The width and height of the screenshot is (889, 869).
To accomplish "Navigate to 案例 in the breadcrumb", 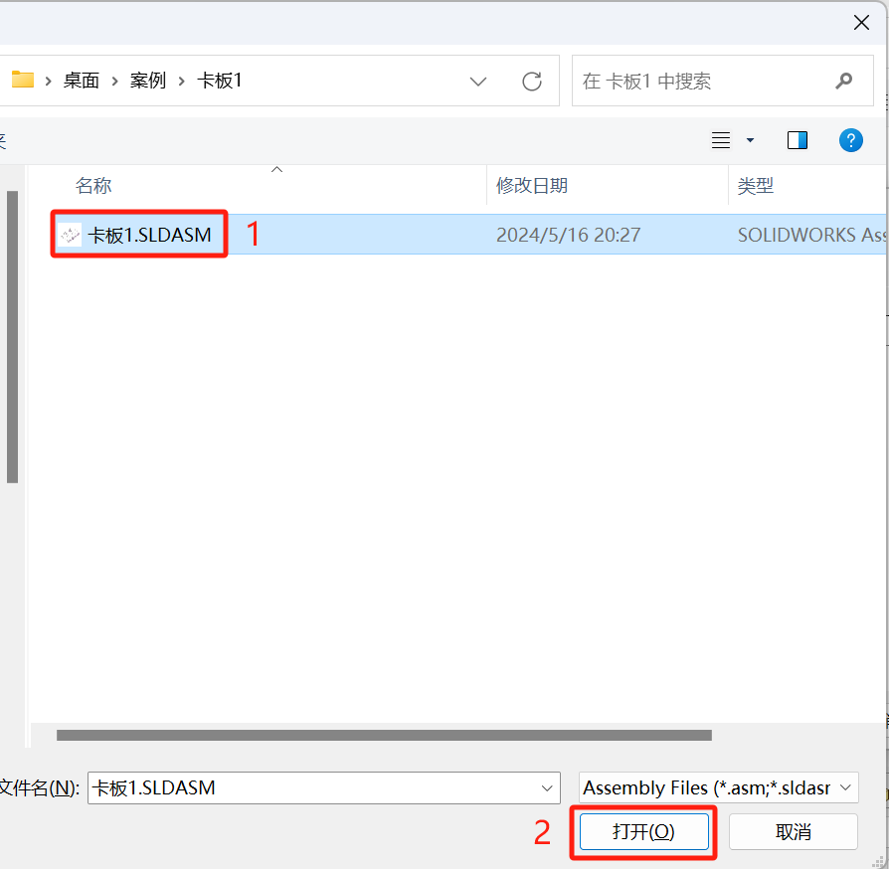I will pyautogui.click(x=148, y=81).
